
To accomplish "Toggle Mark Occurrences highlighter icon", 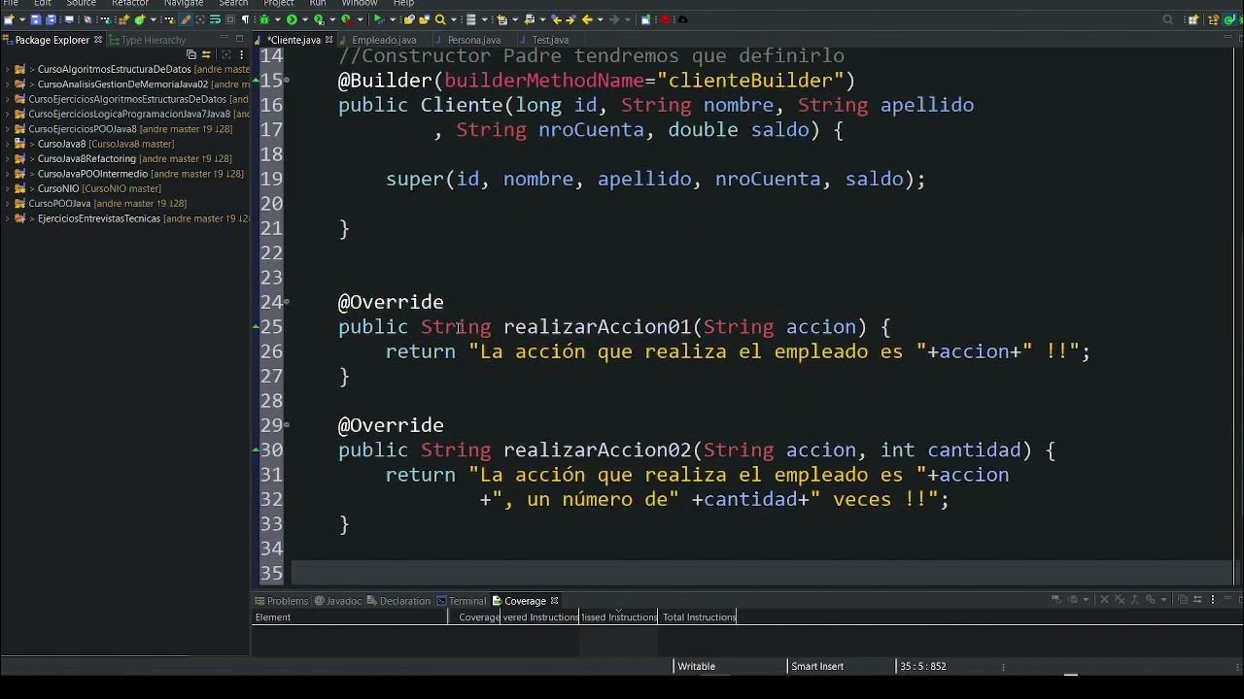I will pos(186,19).
